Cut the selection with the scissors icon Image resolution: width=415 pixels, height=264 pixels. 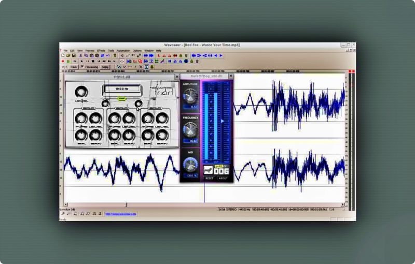pyautogui.click(x=81, y=55)
